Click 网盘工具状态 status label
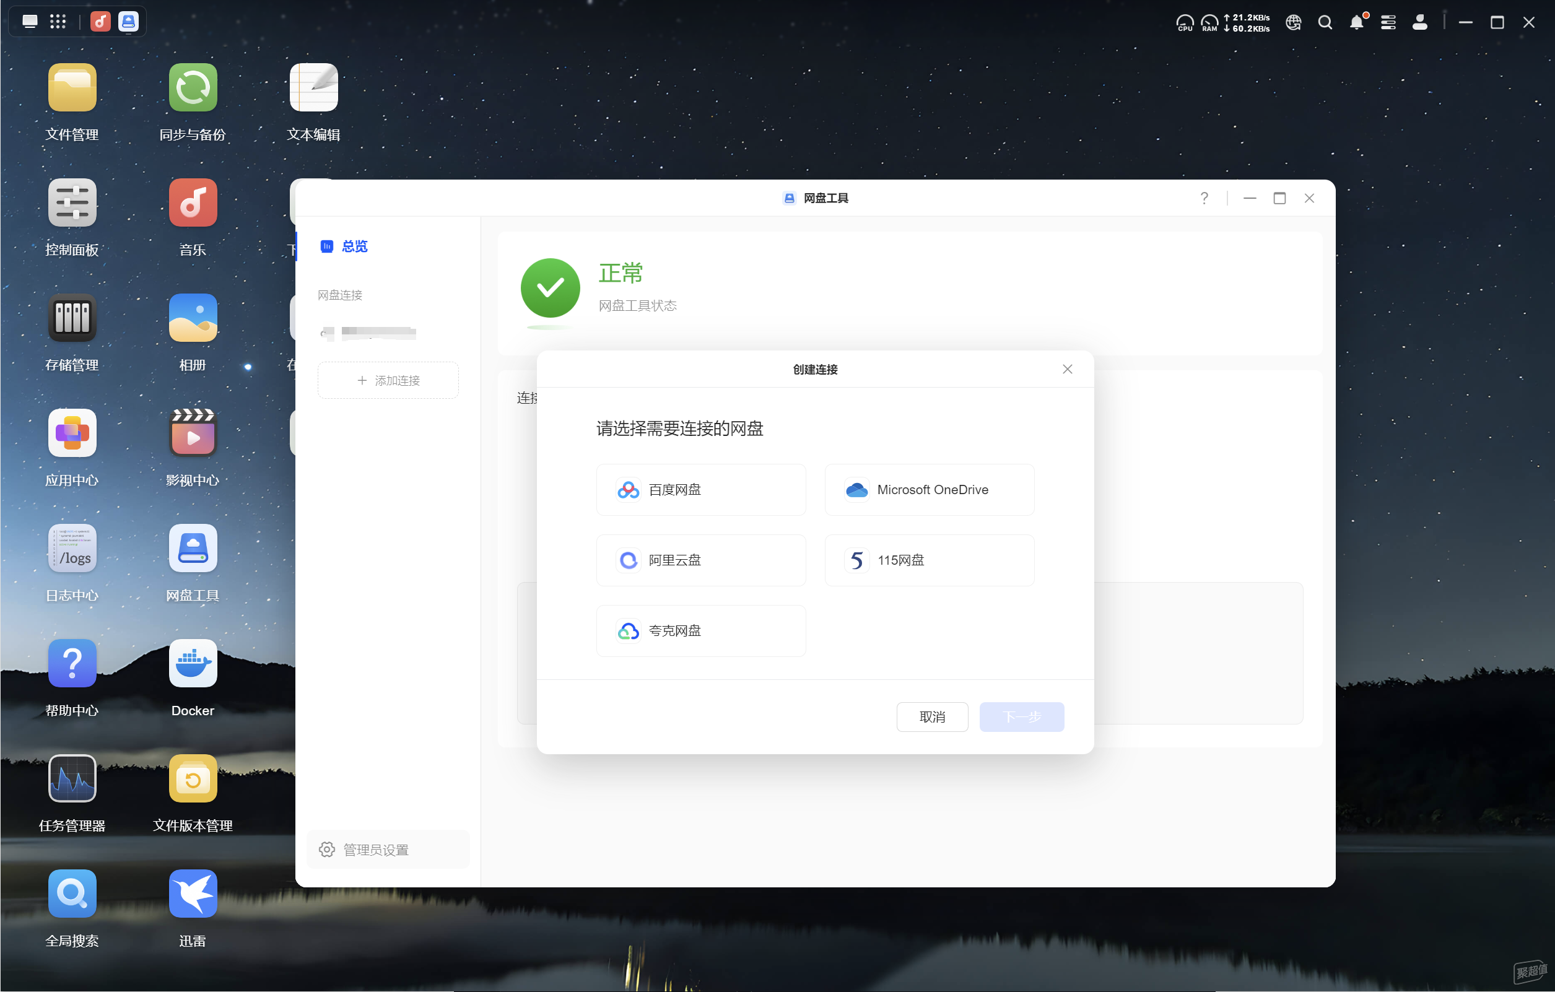The image size is (1555, 992). pos(637,305)
